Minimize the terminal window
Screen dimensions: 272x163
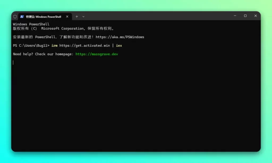235,16
